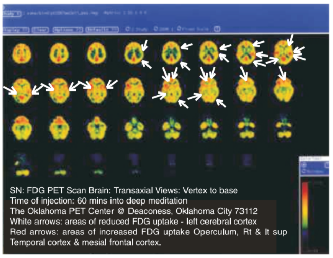Click the round icon in color tool panel
333x258 pixels.
pos(304,165)
